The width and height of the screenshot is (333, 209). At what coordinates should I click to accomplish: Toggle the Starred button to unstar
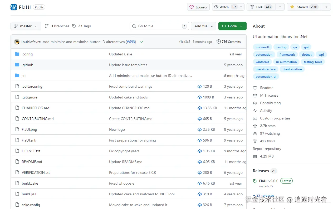click(x=303, y=7)
